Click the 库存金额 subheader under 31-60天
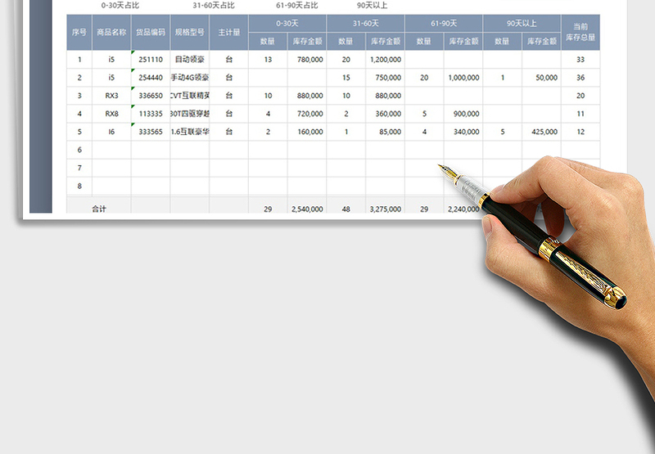 (x=385, y=42)
